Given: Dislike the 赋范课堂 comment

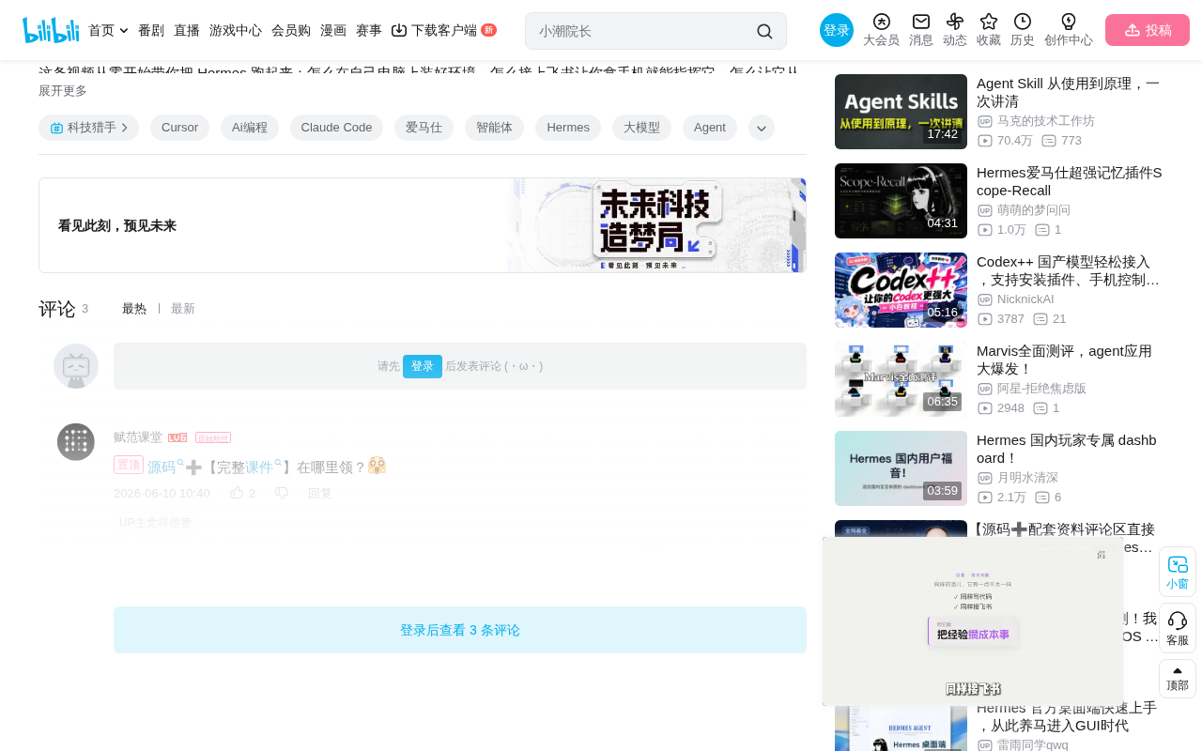Looking at the screenshot, I should (x=282, y=493).
